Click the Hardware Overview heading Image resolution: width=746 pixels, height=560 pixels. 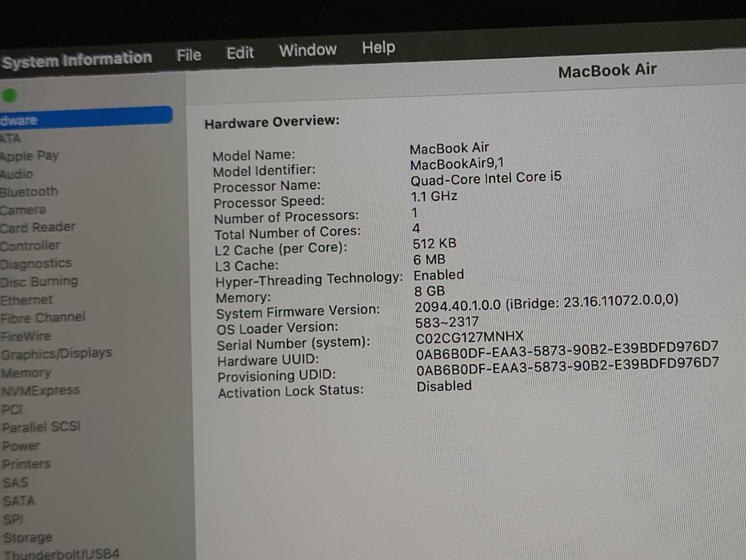click(272, 122)
